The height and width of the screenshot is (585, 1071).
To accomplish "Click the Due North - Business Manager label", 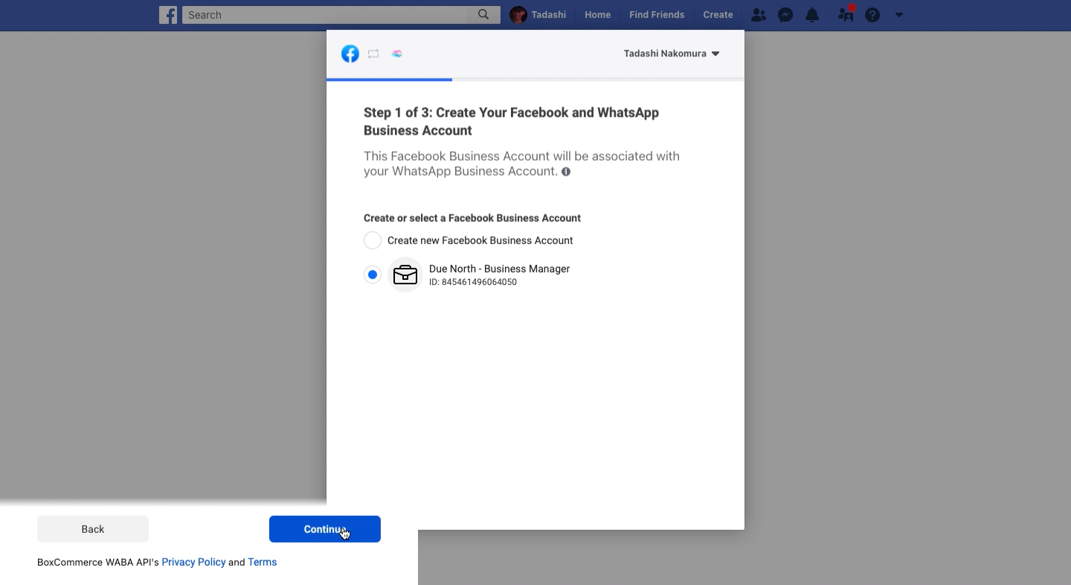I will tap(500, 269).
